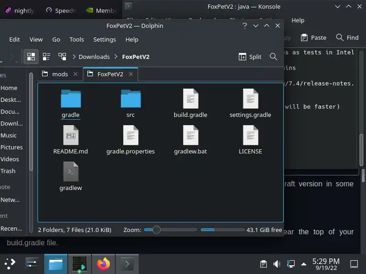This screenshot has width=366, height=274.
Task: Open the Go menu in Dolphin
Action: (56, 39)
